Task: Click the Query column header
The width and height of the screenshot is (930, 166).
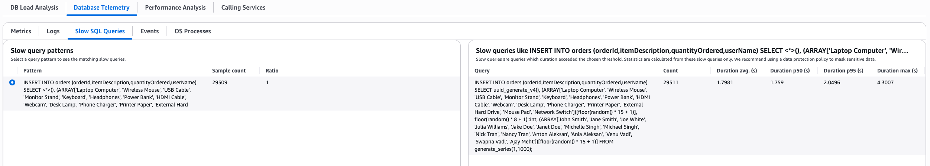Action: click(x=482, y=71)
